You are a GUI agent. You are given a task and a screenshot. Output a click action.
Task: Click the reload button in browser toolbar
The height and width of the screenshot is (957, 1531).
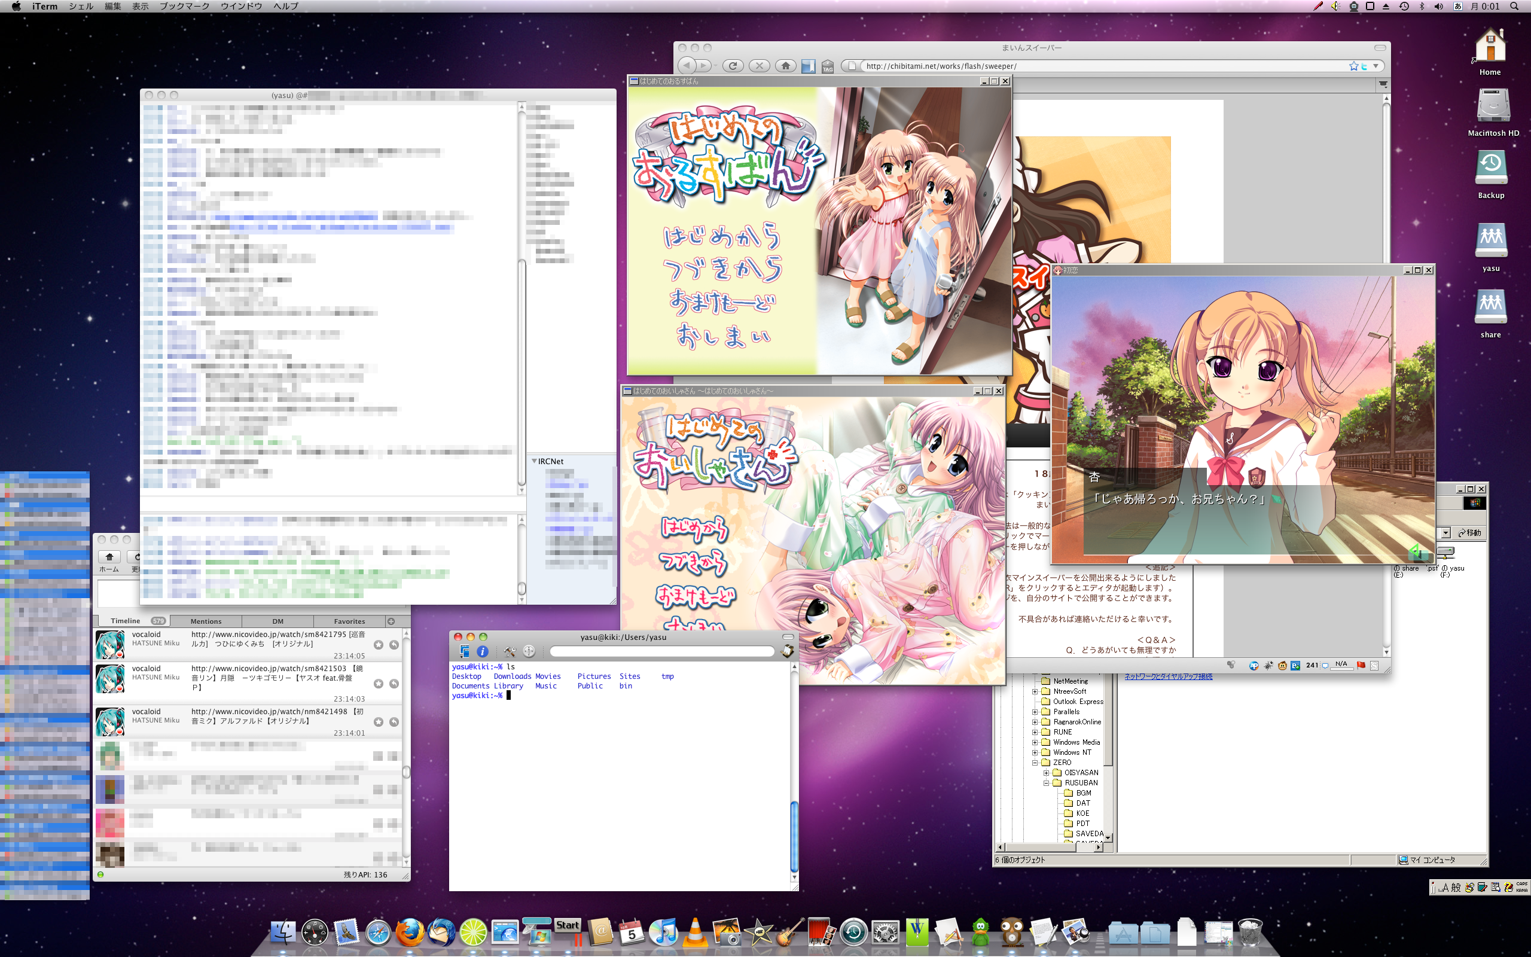pyautogui.click(x=733, y=65)
